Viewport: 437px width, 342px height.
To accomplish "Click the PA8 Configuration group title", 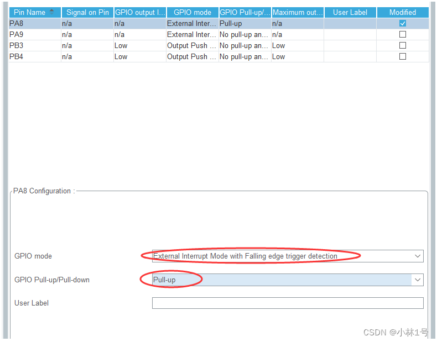I will (x=44, y=191).
